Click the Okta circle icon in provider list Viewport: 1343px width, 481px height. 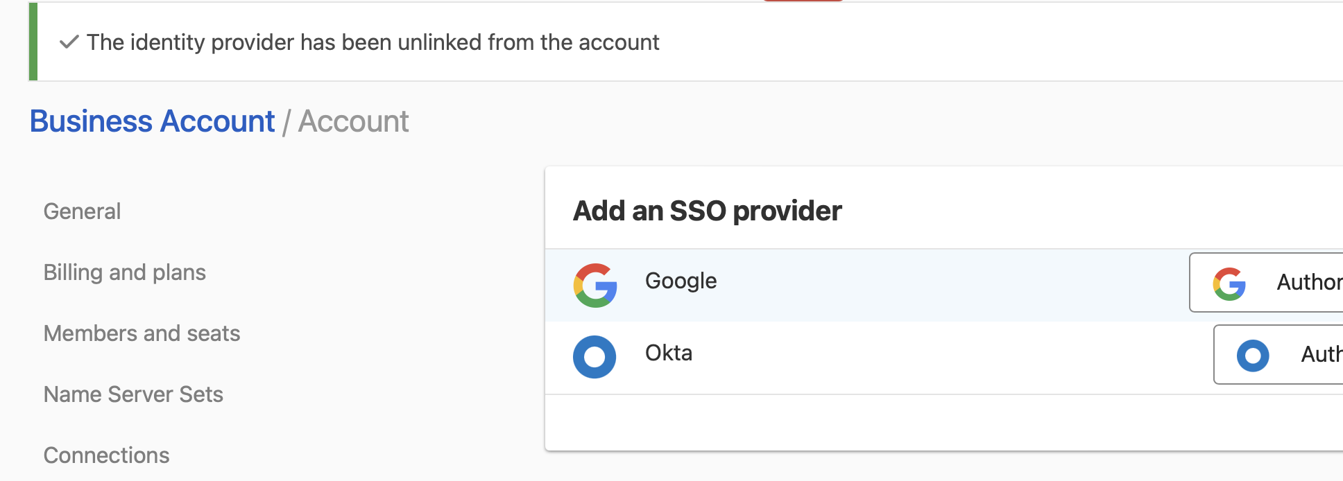click(594, 356)
